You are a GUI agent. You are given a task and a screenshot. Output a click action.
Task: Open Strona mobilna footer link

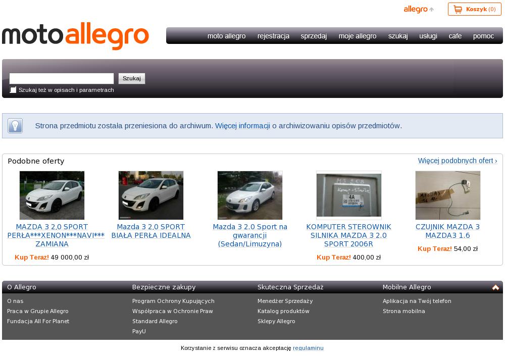404,312
